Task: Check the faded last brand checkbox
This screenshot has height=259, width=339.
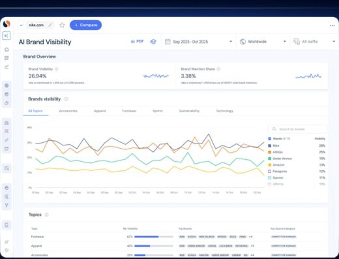Action: pos(270,184)
